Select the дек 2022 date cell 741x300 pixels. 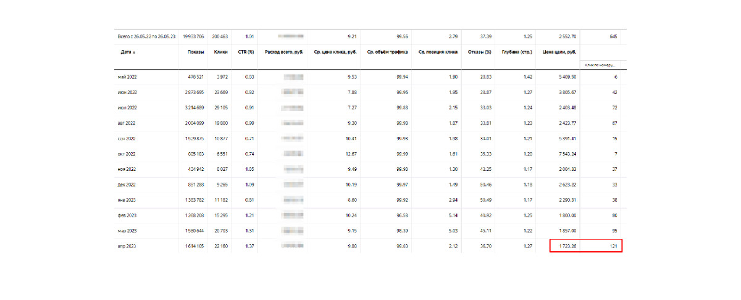click(x=127, y=185)
